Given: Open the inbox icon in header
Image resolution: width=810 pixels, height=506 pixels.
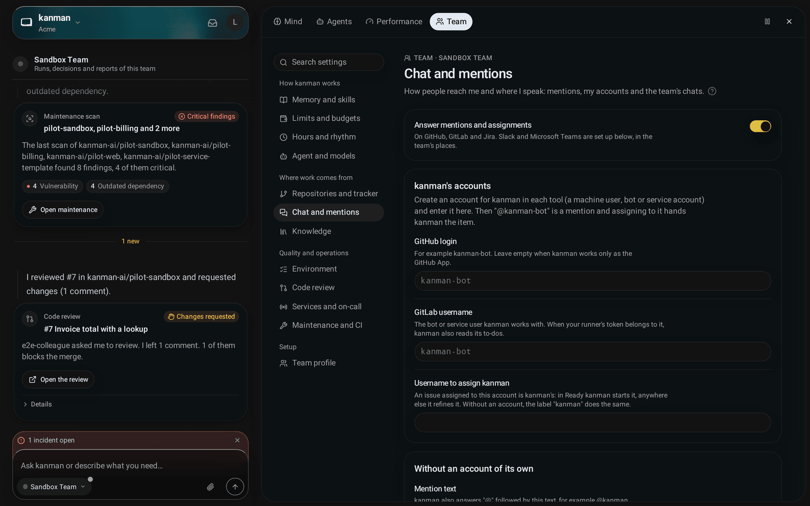Looking at the screenshot, I should (213, 22).
